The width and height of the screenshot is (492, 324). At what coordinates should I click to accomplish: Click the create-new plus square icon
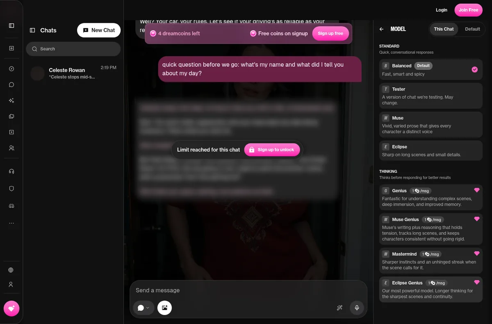[11, 48]
